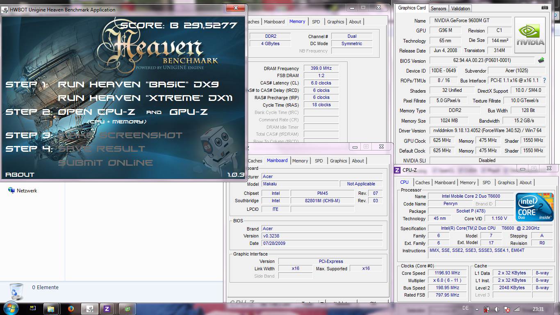Open the Firefox taskbar icon
560x315 pixels.
coord(71,308)
